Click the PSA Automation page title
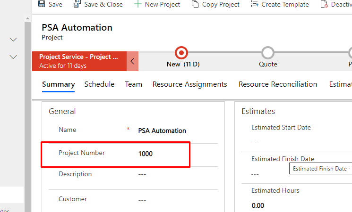 (x=77, y=27)
